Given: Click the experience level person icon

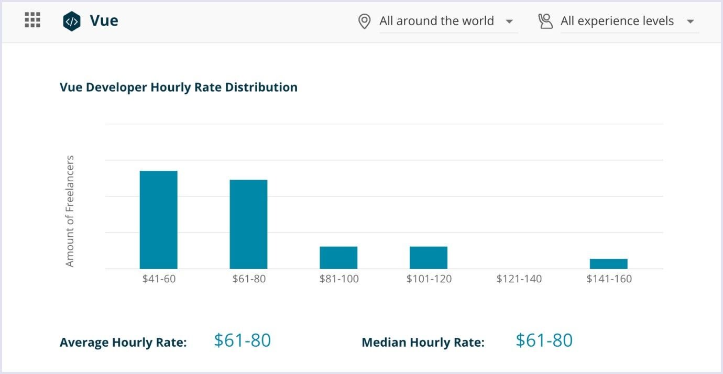Looking at the screenshot, I should click(545, 21).
